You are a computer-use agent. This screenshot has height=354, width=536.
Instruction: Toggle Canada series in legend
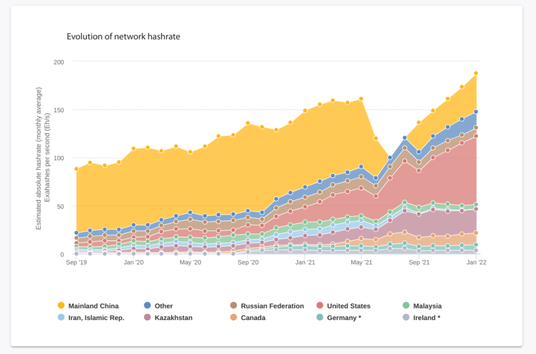248,317
